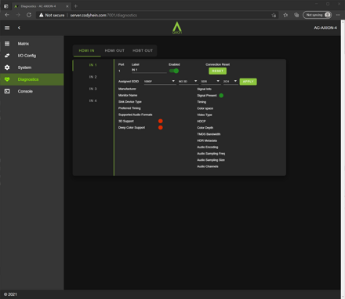Screen dimensions: 345x299
Task: Click the HDCP label
Action: coord(202,122)
